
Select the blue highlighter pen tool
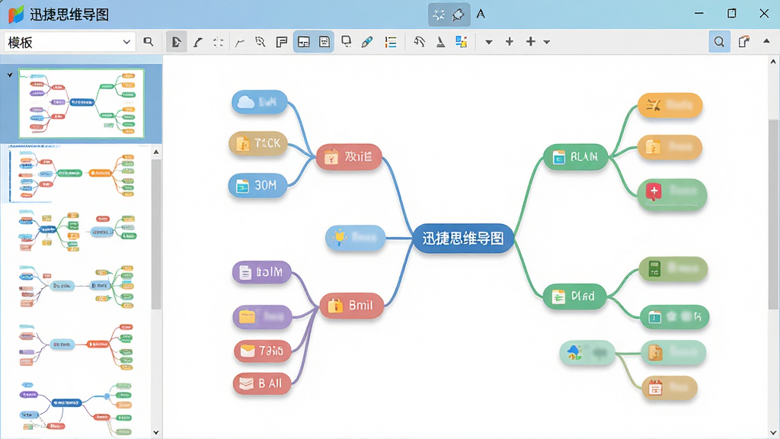click(x=367, y=42)
